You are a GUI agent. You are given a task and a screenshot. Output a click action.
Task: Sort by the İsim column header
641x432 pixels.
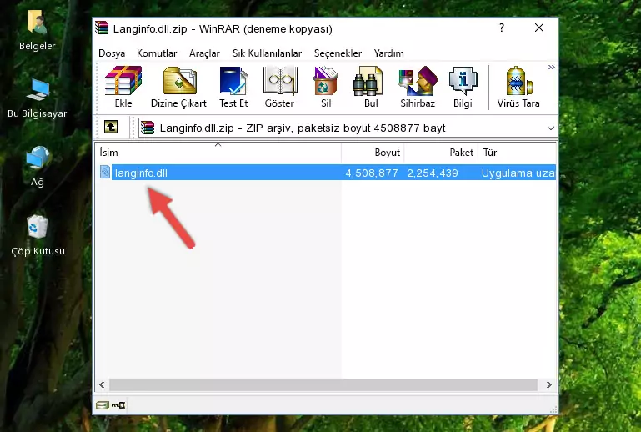point(218,153)
